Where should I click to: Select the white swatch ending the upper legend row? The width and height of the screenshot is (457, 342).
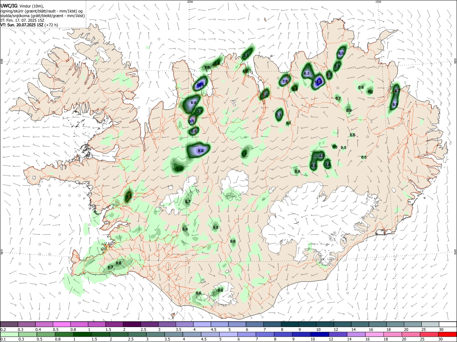[447, 325]
